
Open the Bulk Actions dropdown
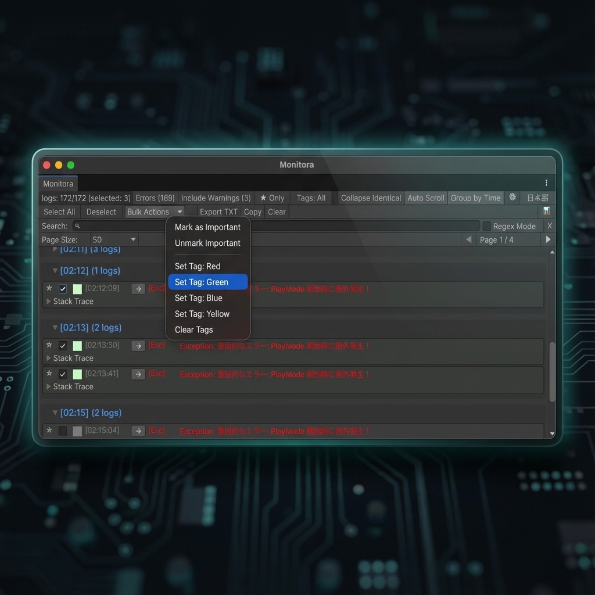tap(155, 212)
